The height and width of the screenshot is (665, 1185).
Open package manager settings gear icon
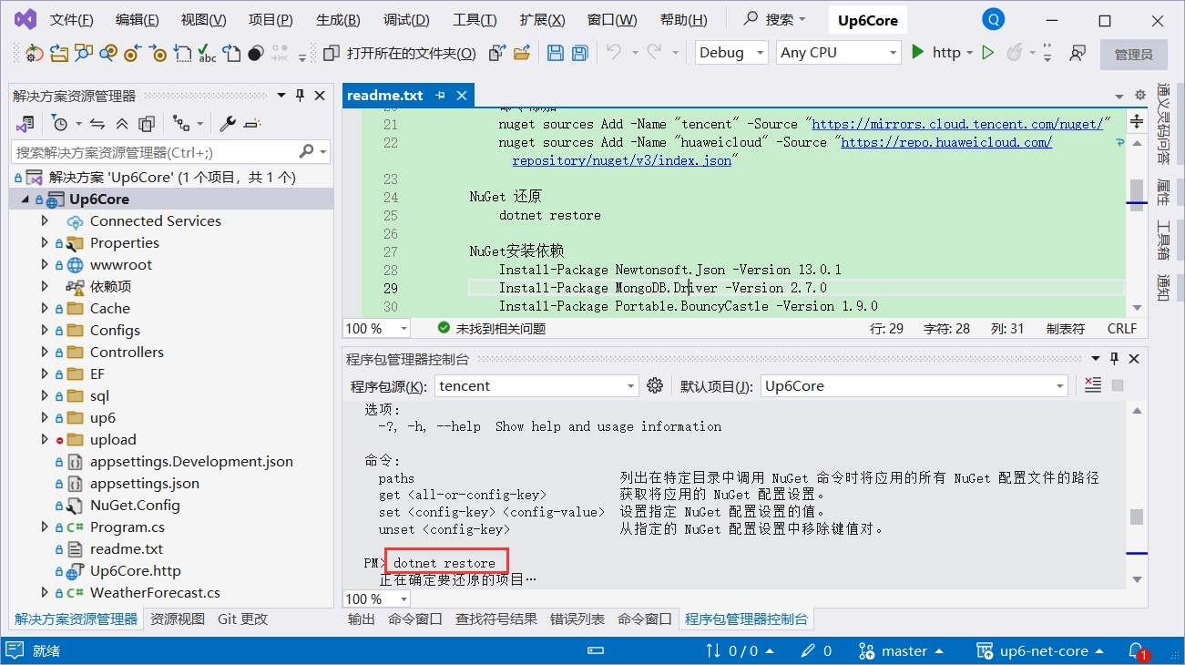pyautogui.click(x=654, y=385)
